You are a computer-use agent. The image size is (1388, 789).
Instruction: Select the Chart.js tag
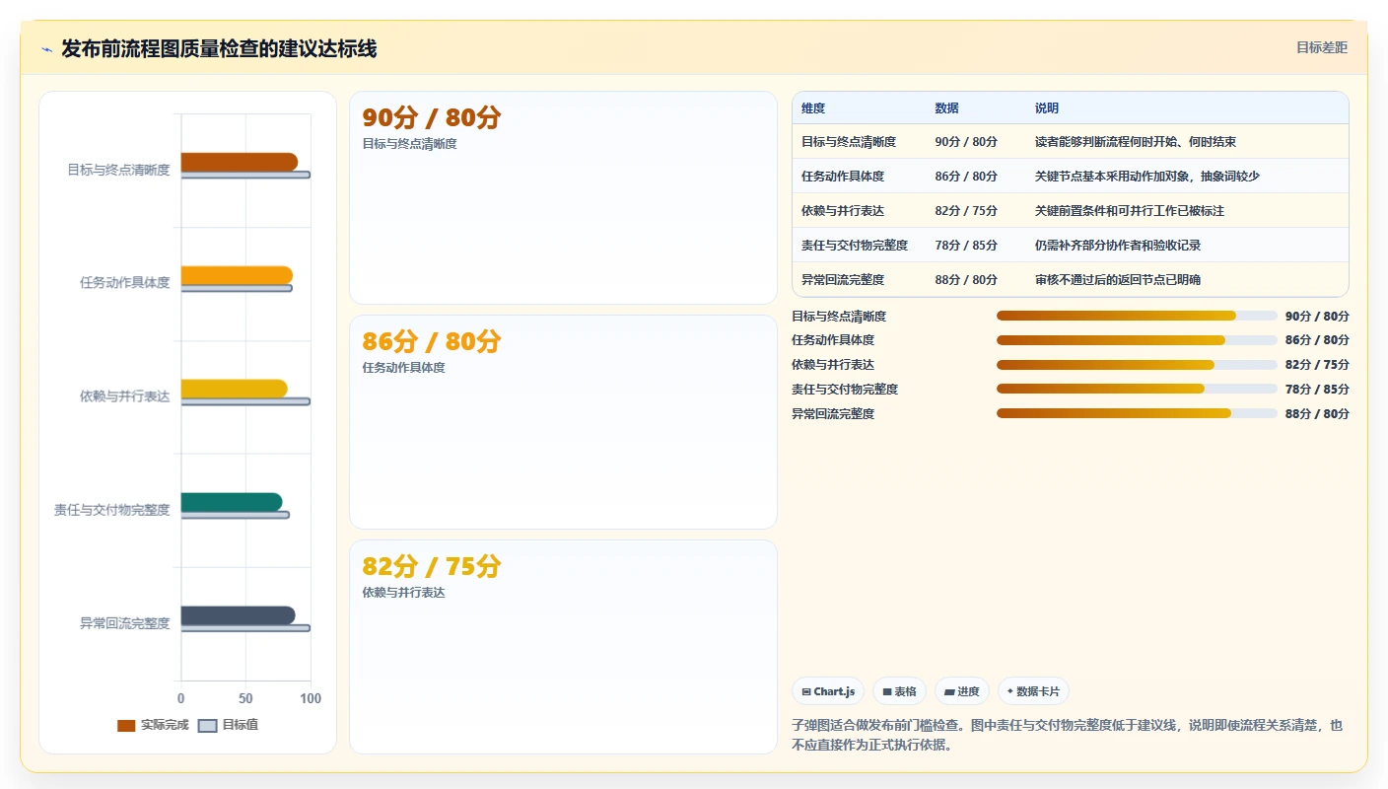(x=829, y=691)
